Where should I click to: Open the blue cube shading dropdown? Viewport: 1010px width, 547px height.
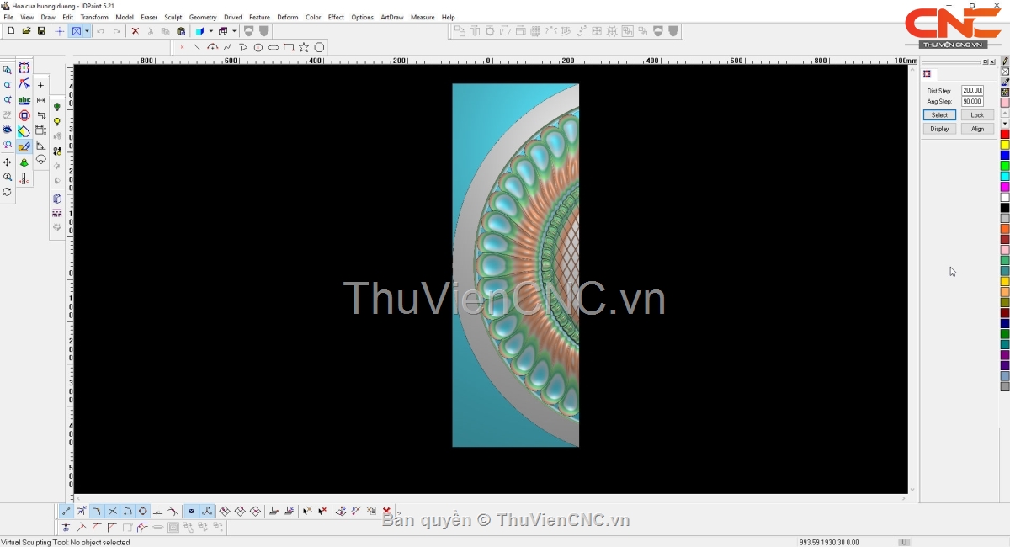tap(210, 31)
